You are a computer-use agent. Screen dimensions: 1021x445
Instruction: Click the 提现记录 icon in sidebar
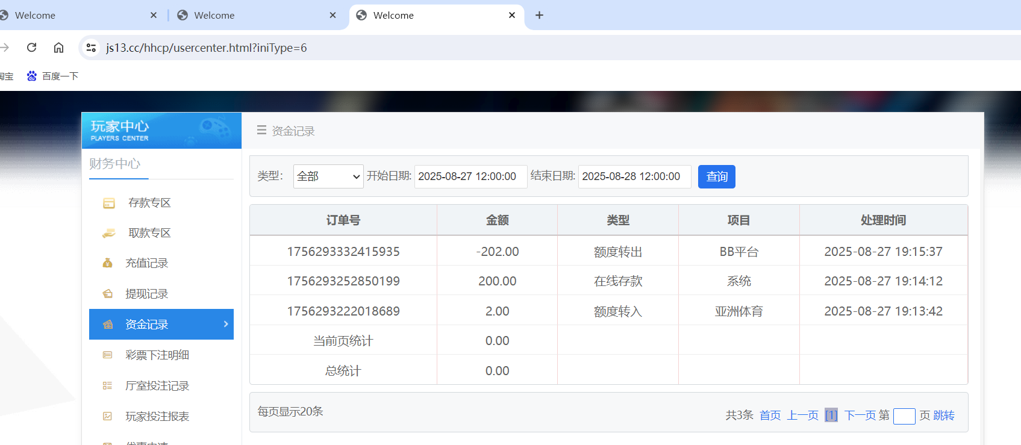108,294
